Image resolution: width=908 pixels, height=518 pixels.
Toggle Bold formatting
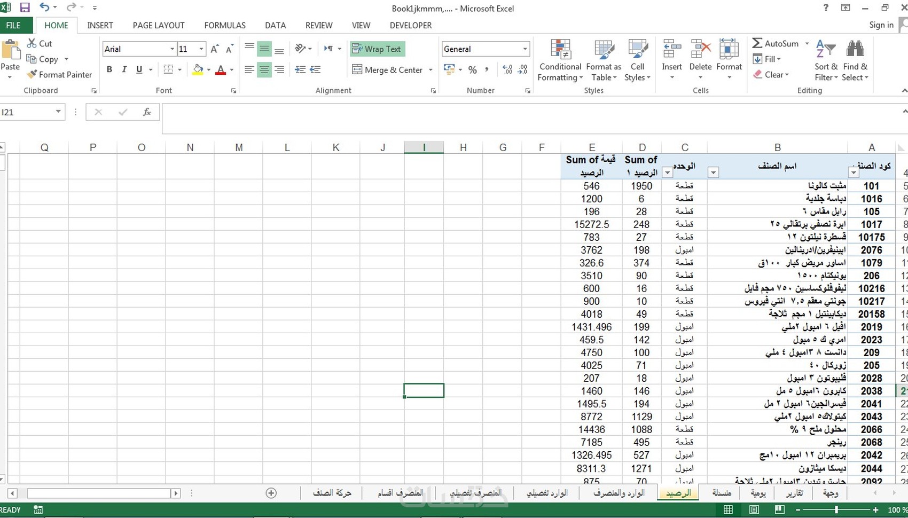tap(109, 69)
